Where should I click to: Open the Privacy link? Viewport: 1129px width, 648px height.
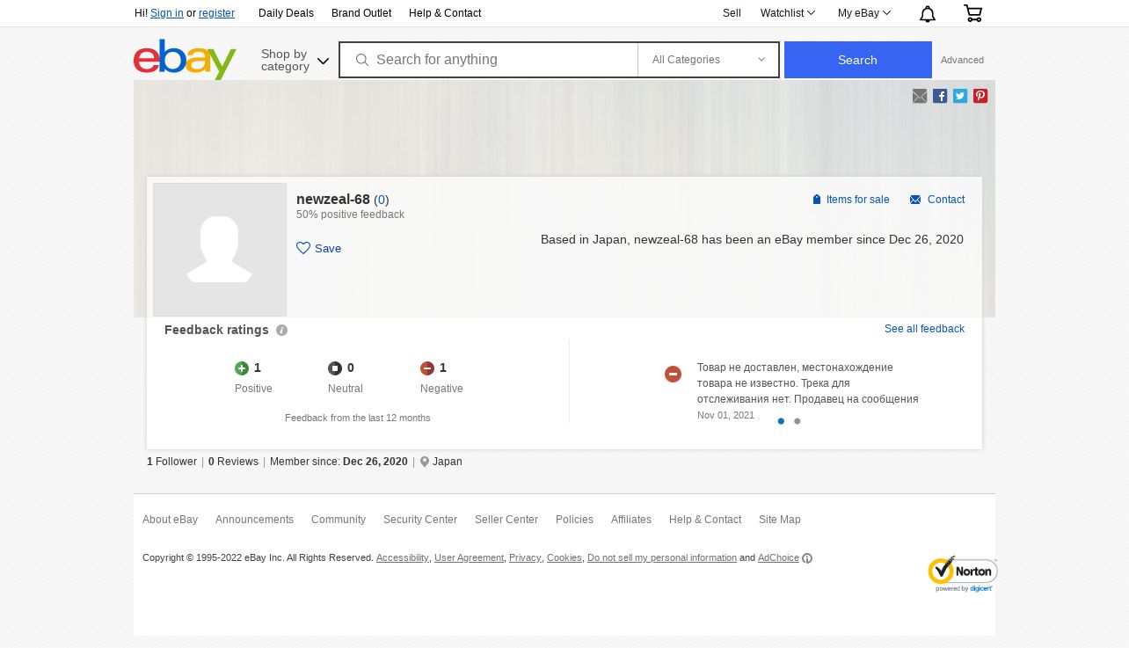coord(525,558)
